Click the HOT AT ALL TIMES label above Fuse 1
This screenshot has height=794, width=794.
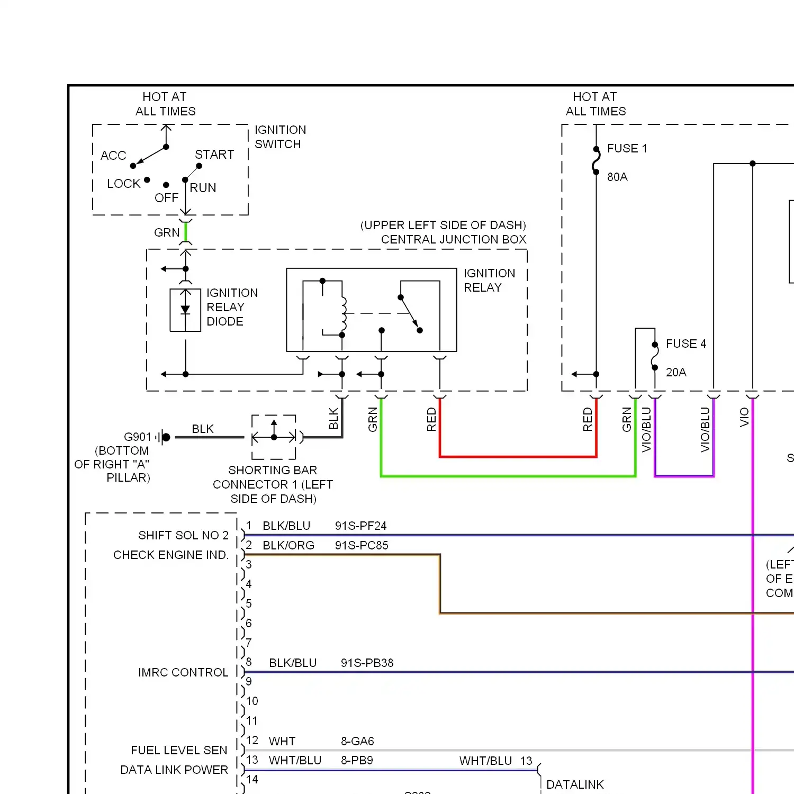(x=595, y=104)
